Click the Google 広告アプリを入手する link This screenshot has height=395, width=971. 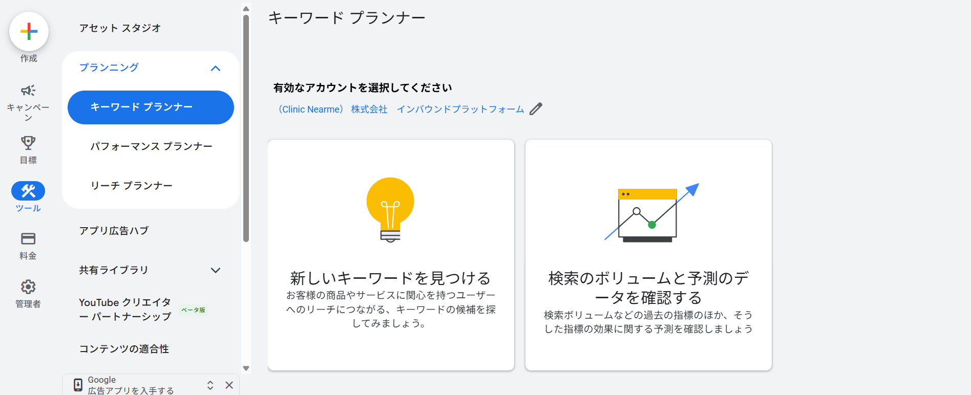click(131, 385)
